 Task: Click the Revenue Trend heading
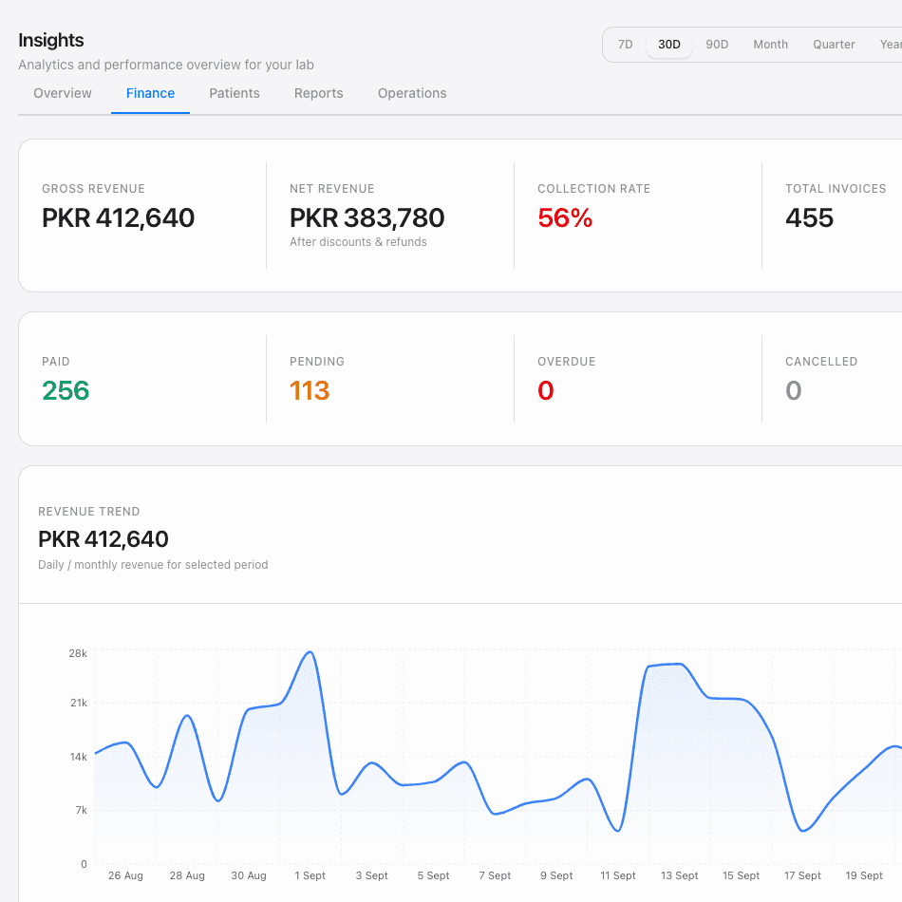[88, 512]
